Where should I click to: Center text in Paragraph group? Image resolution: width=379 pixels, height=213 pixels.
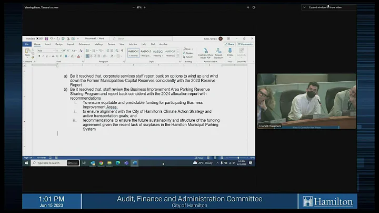92,56
